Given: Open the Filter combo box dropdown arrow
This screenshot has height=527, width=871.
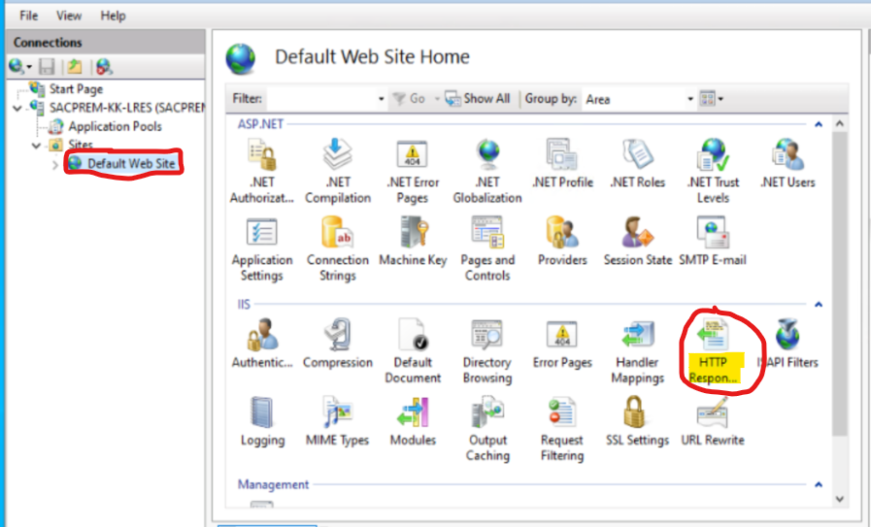Looking at the screenshot, I should click(x=381, y=99).
